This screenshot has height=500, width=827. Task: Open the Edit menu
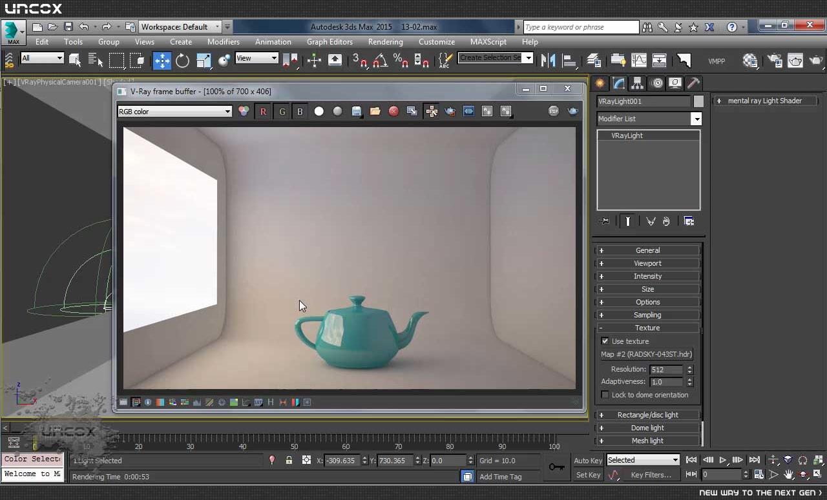42,42
